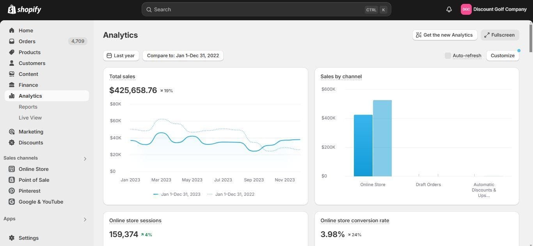Expand the Sales channels section chevron
This screenshot has height=246, width=533.
pos(85,158)
